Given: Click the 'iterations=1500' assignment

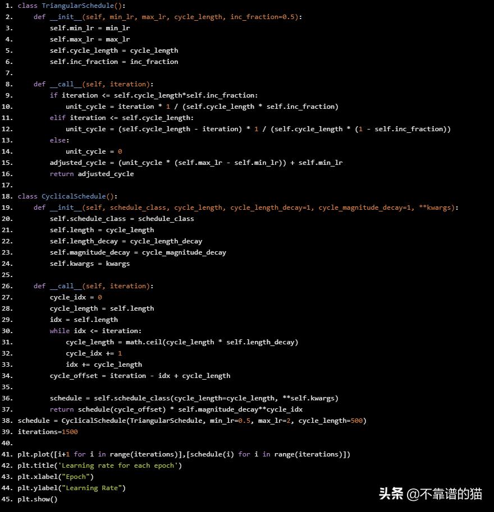Looking at the screenshot, I should [48, 432].
